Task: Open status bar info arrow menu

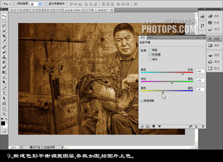Action: pos(62,147)
